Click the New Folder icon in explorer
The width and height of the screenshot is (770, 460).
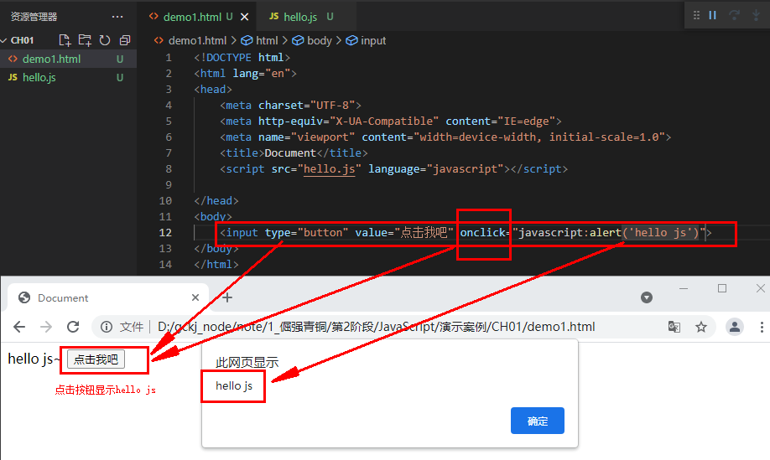[x=85, y=40]
